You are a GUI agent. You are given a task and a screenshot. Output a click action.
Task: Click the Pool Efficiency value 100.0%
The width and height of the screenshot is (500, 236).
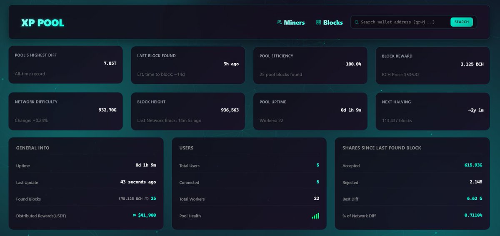click(x=353, y=64)
